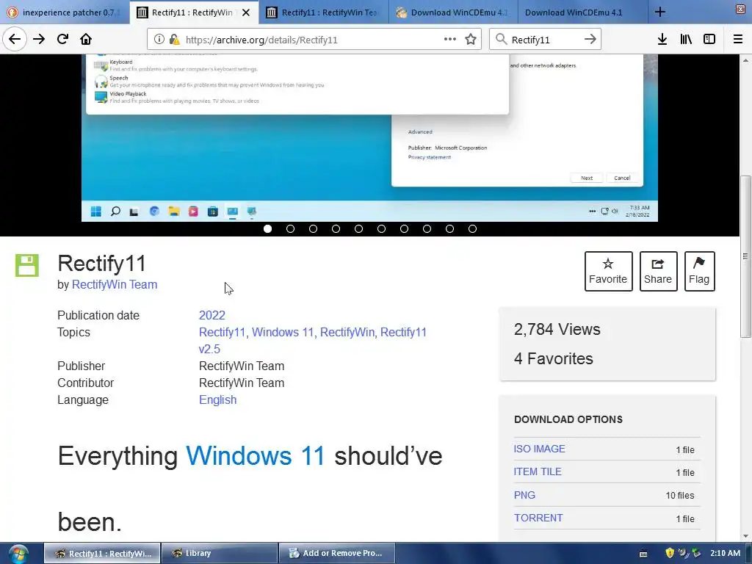Open the PNG download option
The height and width of the screenshot is (564, 752).
524,495
